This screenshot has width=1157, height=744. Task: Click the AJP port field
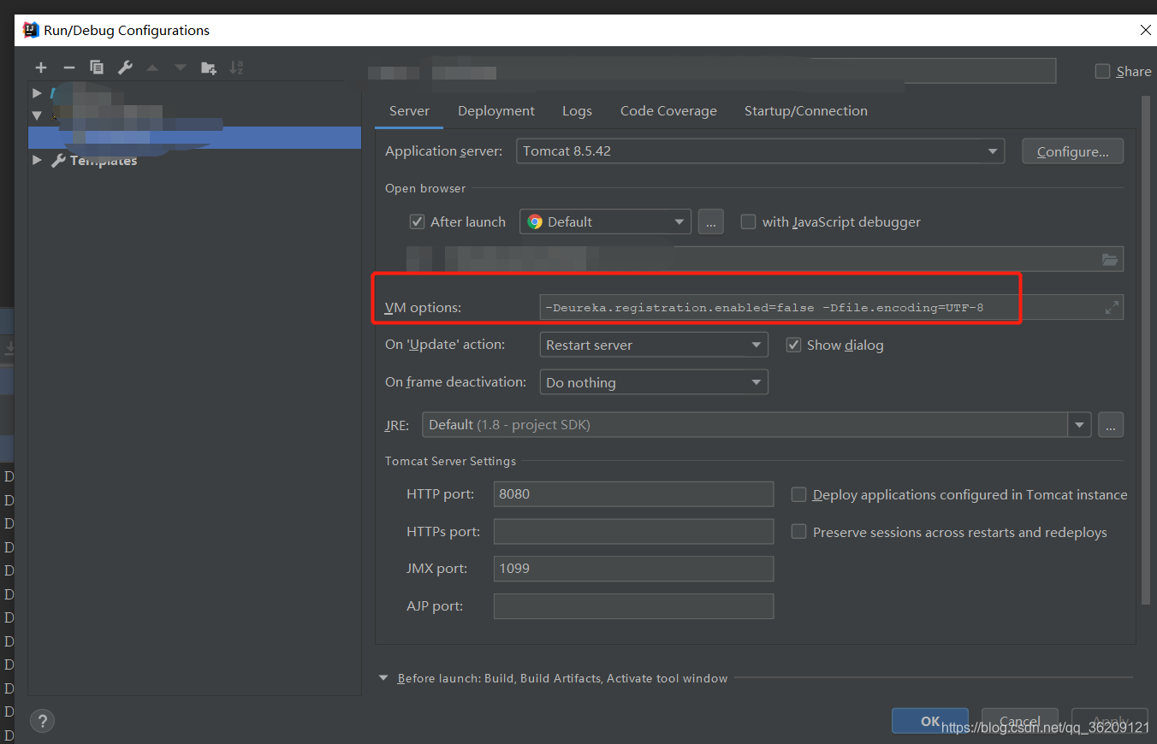(x=633, y=606)
